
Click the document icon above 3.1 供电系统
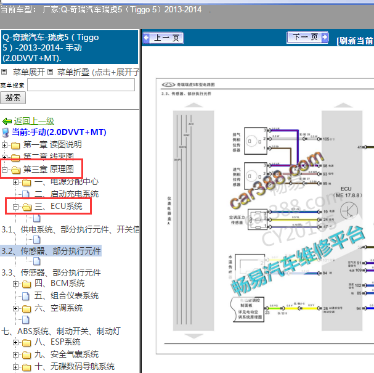click(x=37, y=218)
